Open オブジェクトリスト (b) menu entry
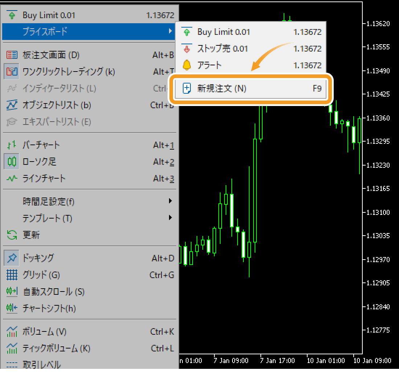 pyautogui.click(x=89, y=105)
